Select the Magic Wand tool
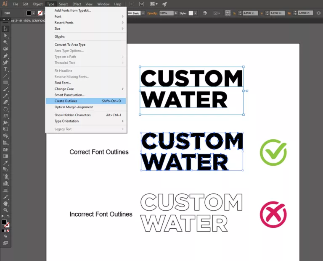Screen dimensions: 323x261 tap(5, 42)
